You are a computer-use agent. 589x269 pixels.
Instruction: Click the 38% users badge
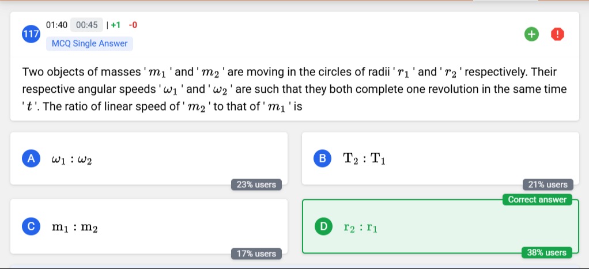(x=546, y=252)
